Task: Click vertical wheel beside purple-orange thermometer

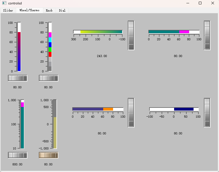Action: coord(131,113)
